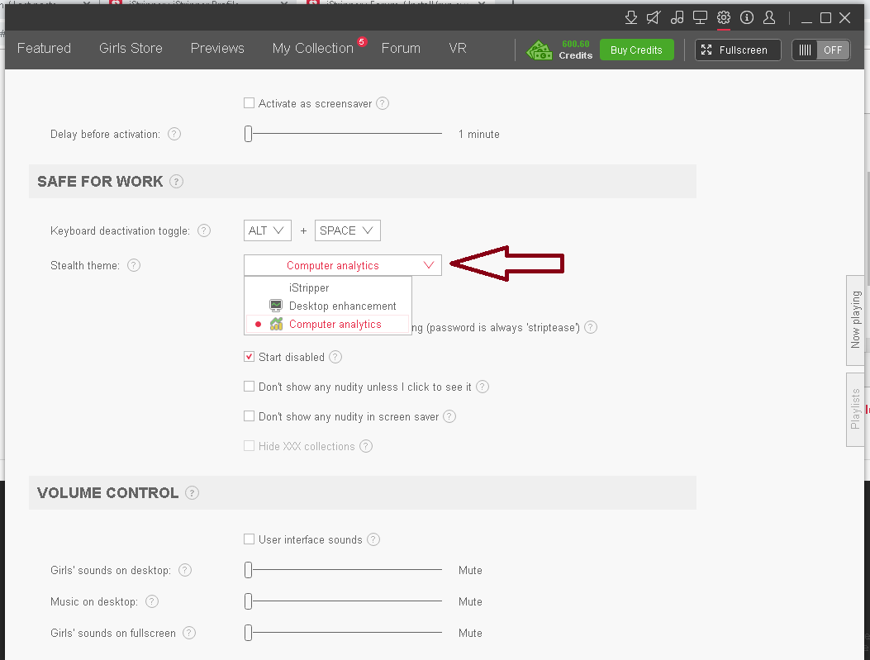
Task: Select Computer analytics in the dropdown list
Action: (328, 325)
